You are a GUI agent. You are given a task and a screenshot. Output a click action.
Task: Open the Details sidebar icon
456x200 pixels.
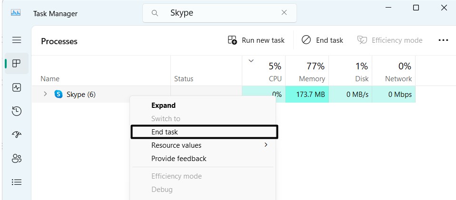(17, 182)
